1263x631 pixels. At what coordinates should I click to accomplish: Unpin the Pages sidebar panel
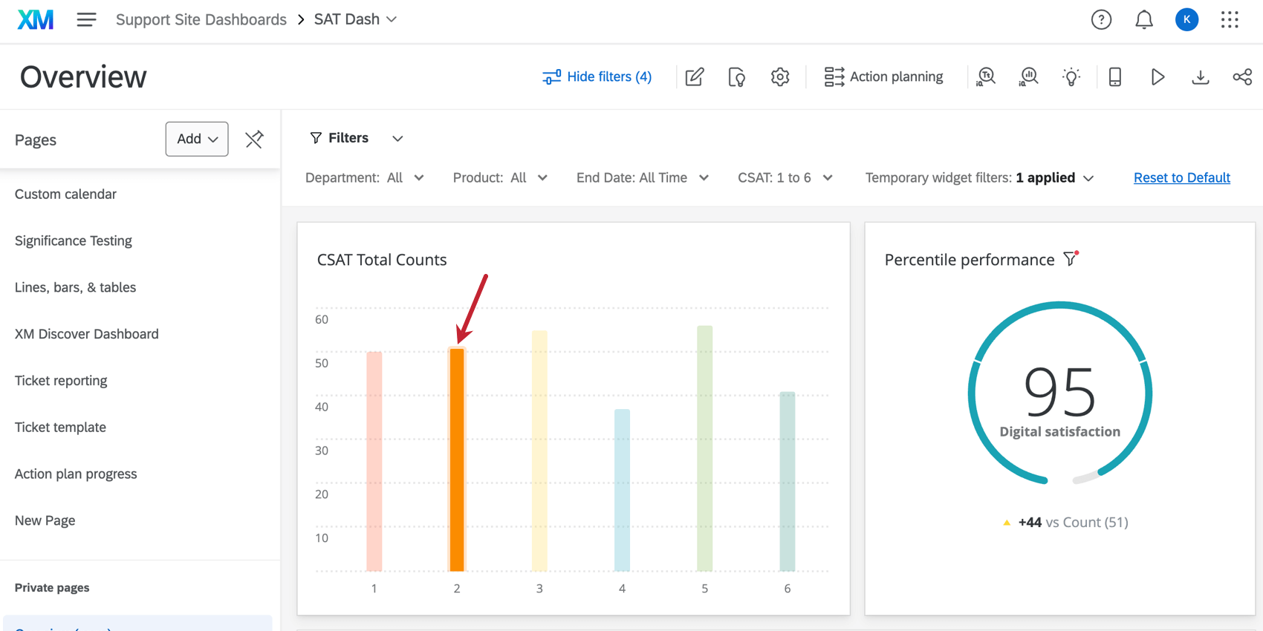[254, 139]
